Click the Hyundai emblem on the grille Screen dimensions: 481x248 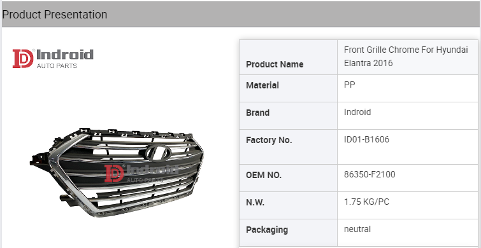coord(158,153)
